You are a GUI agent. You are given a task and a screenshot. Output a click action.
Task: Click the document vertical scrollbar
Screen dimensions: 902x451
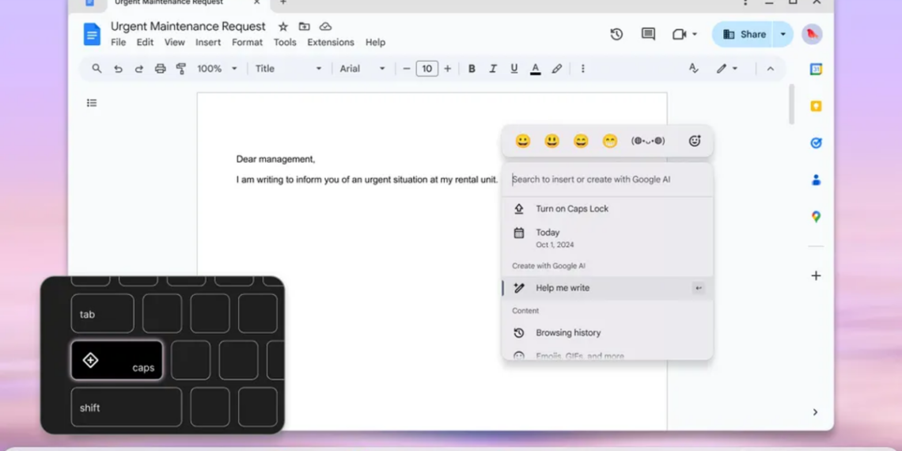(x=791, y=104)
